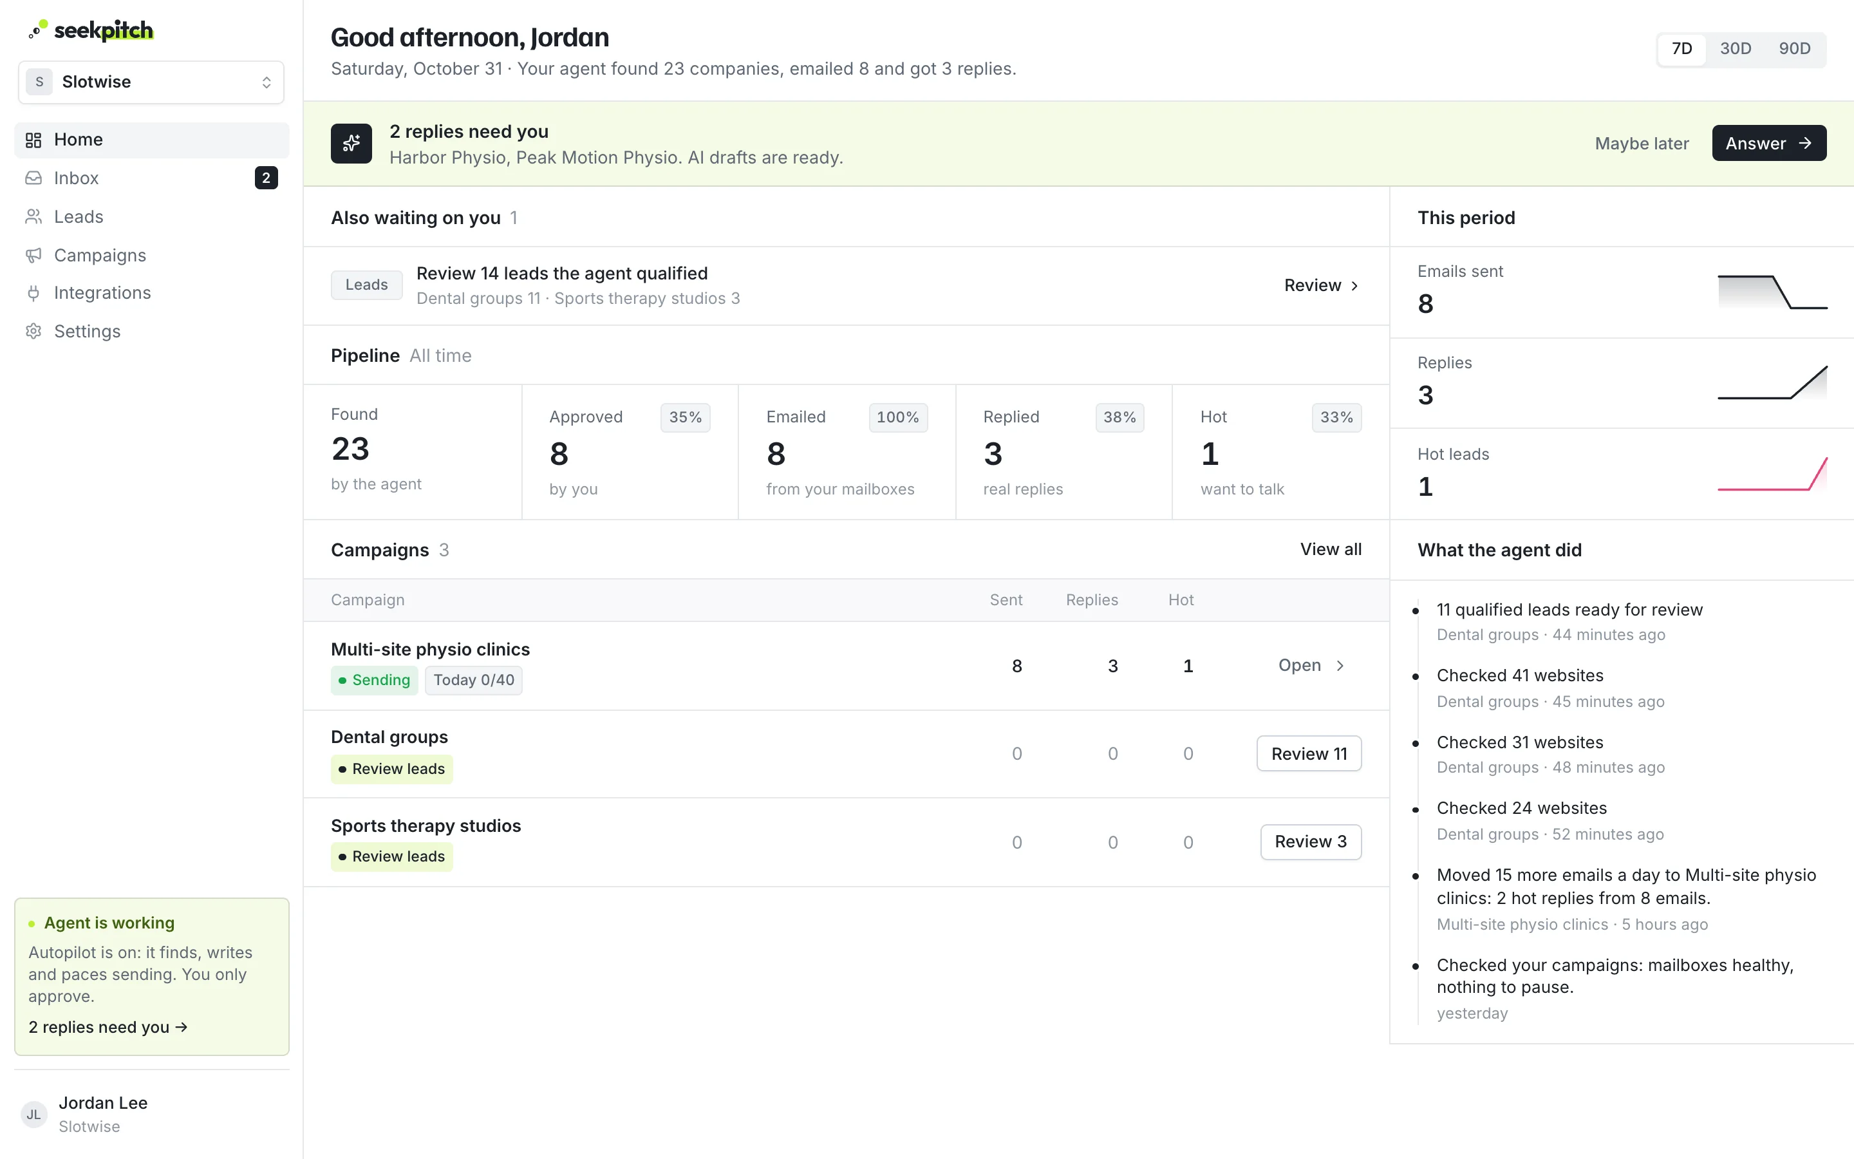Click the JL avatar for Jordan Lee
Screen dimensions: 1854x1159
click(x=33, y=1115)
